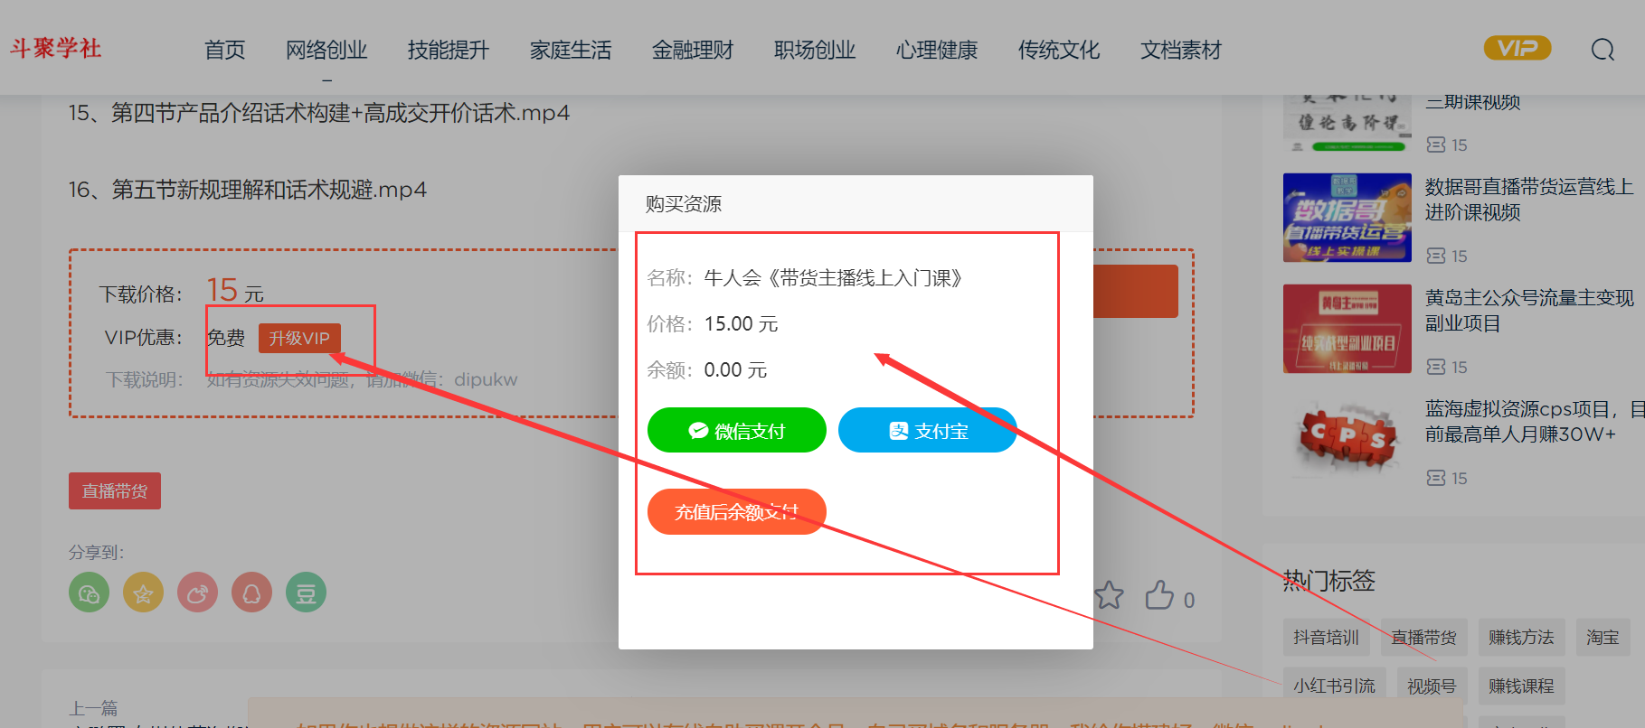Viewport: 1645px width, 728px height.
Task: Go to 首页 in navigation
Action: click(x=224, y=51)
